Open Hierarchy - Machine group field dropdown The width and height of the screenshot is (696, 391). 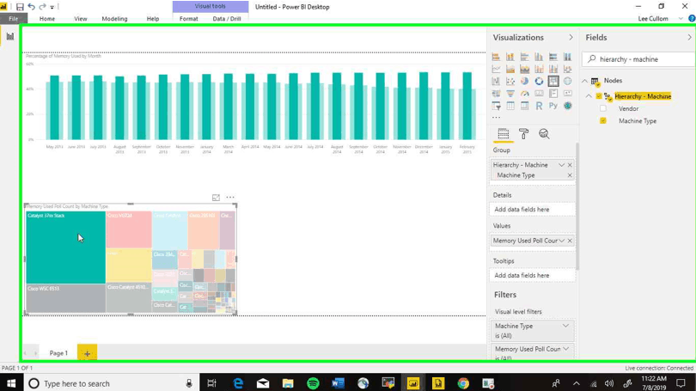(561, 165)
